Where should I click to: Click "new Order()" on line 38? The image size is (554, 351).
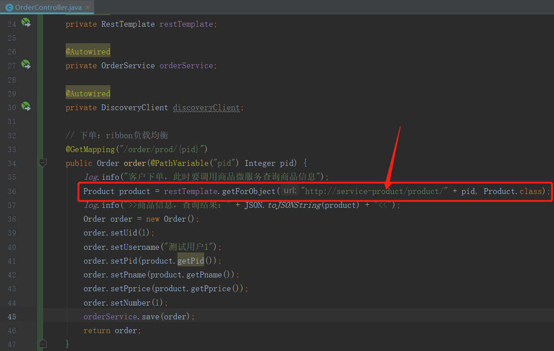click(x=171, y=219)
